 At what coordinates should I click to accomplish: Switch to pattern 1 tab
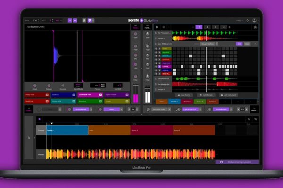tap(199, 27)
